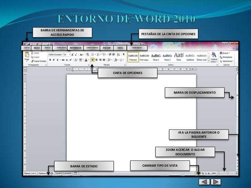Toggle superscript formatting

[70, 60]
